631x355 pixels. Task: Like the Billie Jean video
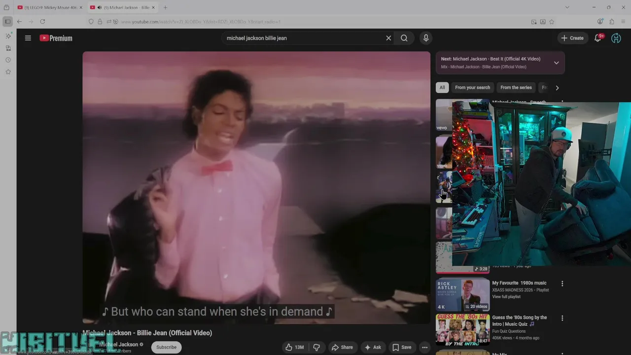pos(294,347)
